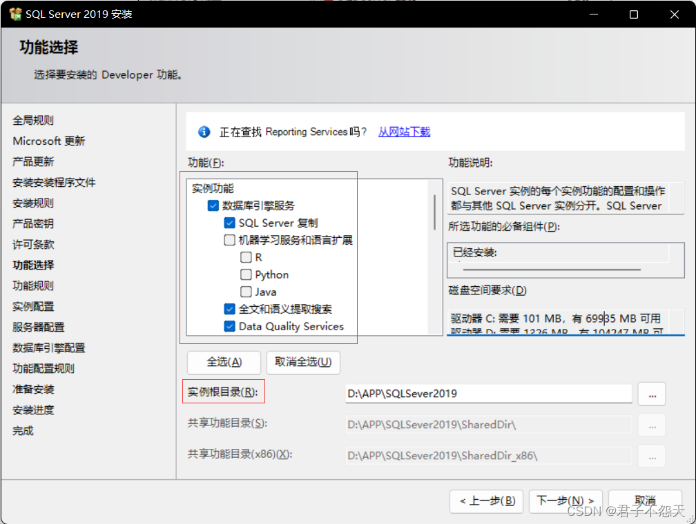Click the 取消 button

645,501
